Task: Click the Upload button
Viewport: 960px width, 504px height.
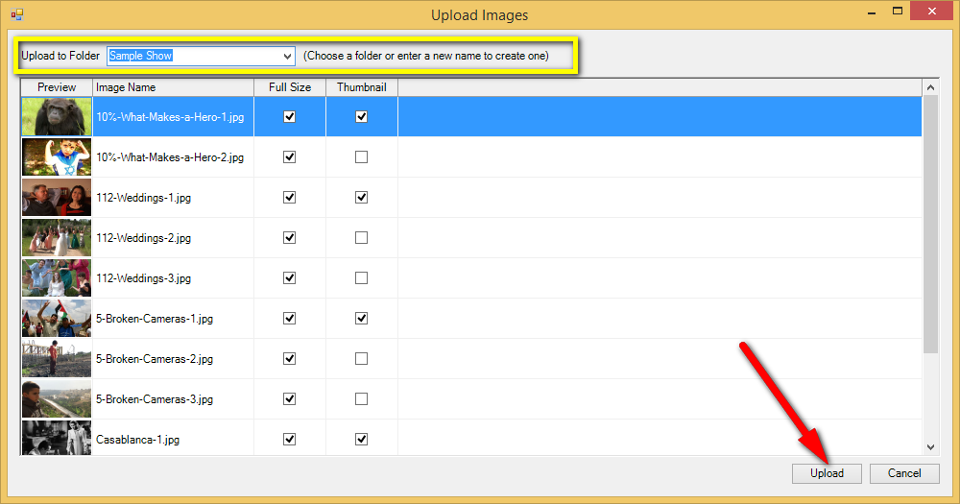Action: (827, 473)
